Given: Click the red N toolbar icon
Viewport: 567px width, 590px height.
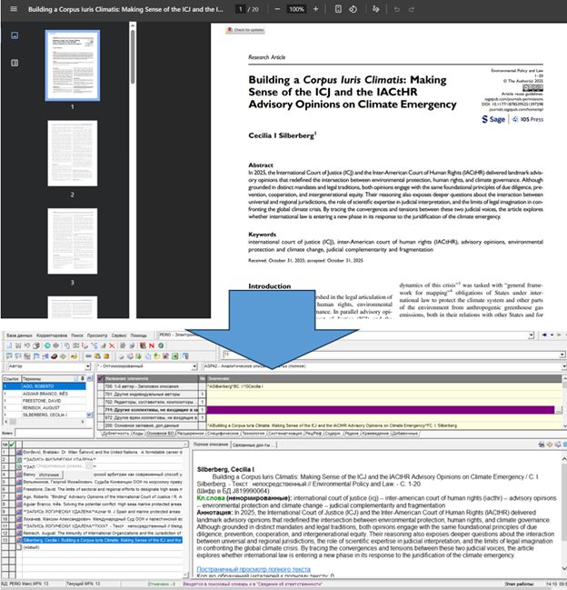Looking at the screenshot, I should [x=152, y=345].
